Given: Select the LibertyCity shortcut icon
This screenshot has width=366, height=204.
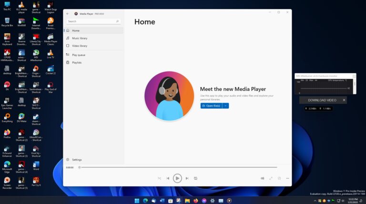Looking at the screenshot, I should [36, 39].
